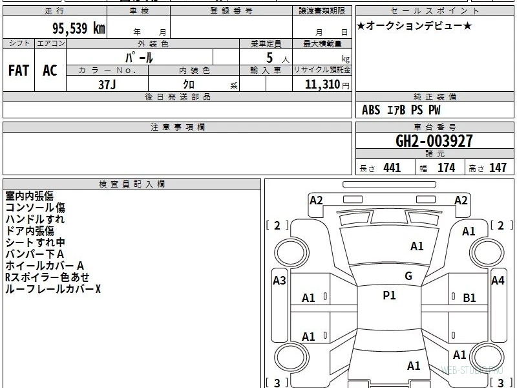Select the color code 37J

107,85
